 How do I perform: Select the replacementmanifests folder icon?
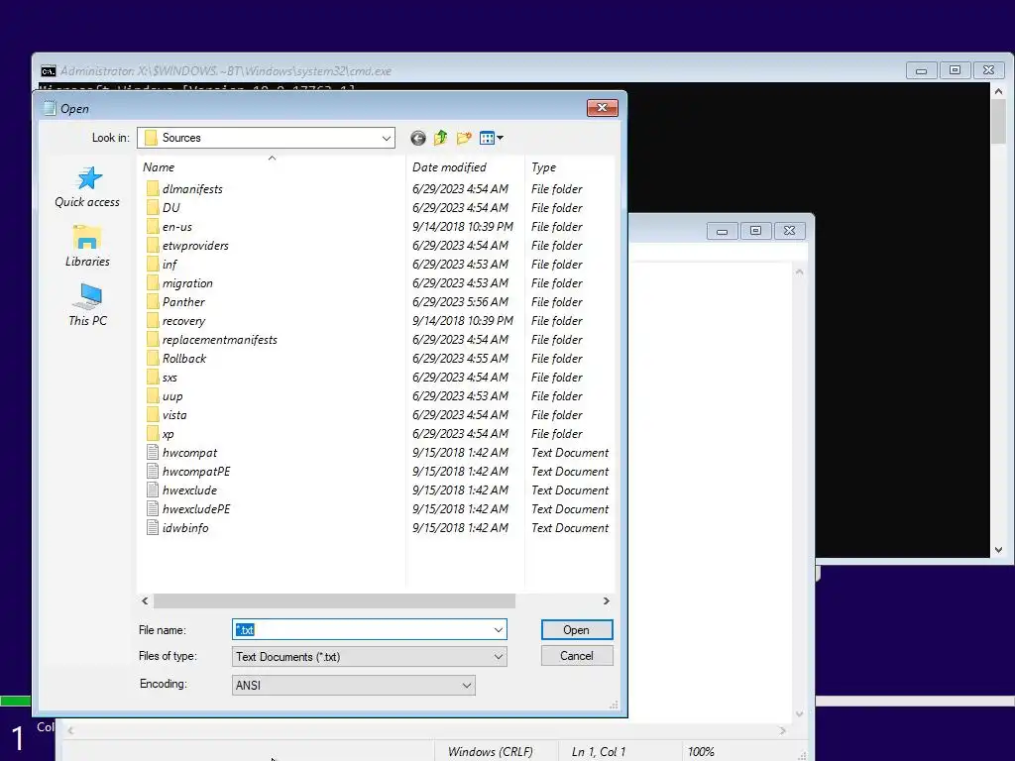click(152, 340)
